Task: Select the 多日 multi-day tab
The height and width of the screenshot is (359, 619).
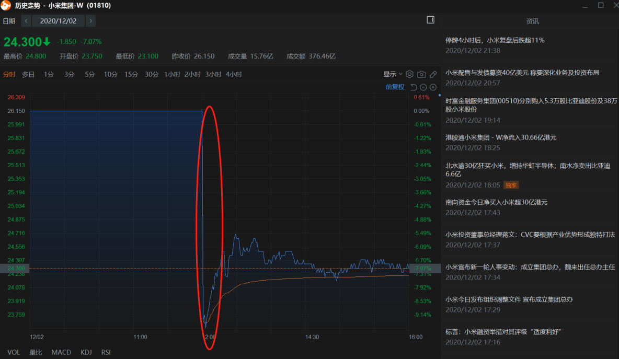Action: 28,74
